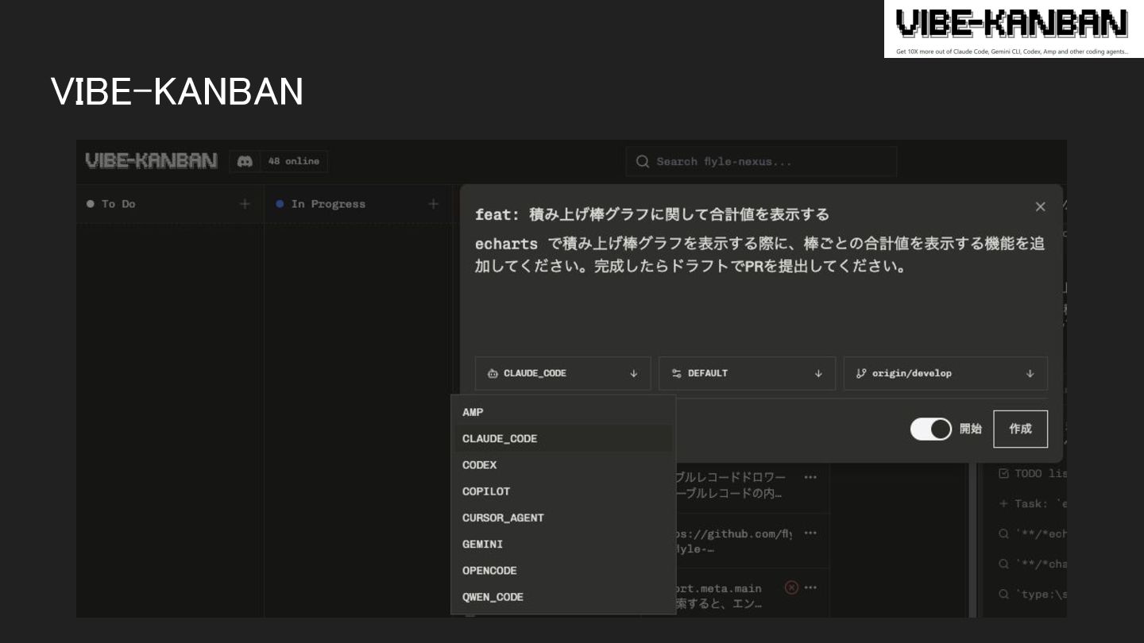Click the sliders icon in DEFAULT selector
Screen dimensions: 1144x643
pos(677,373)
